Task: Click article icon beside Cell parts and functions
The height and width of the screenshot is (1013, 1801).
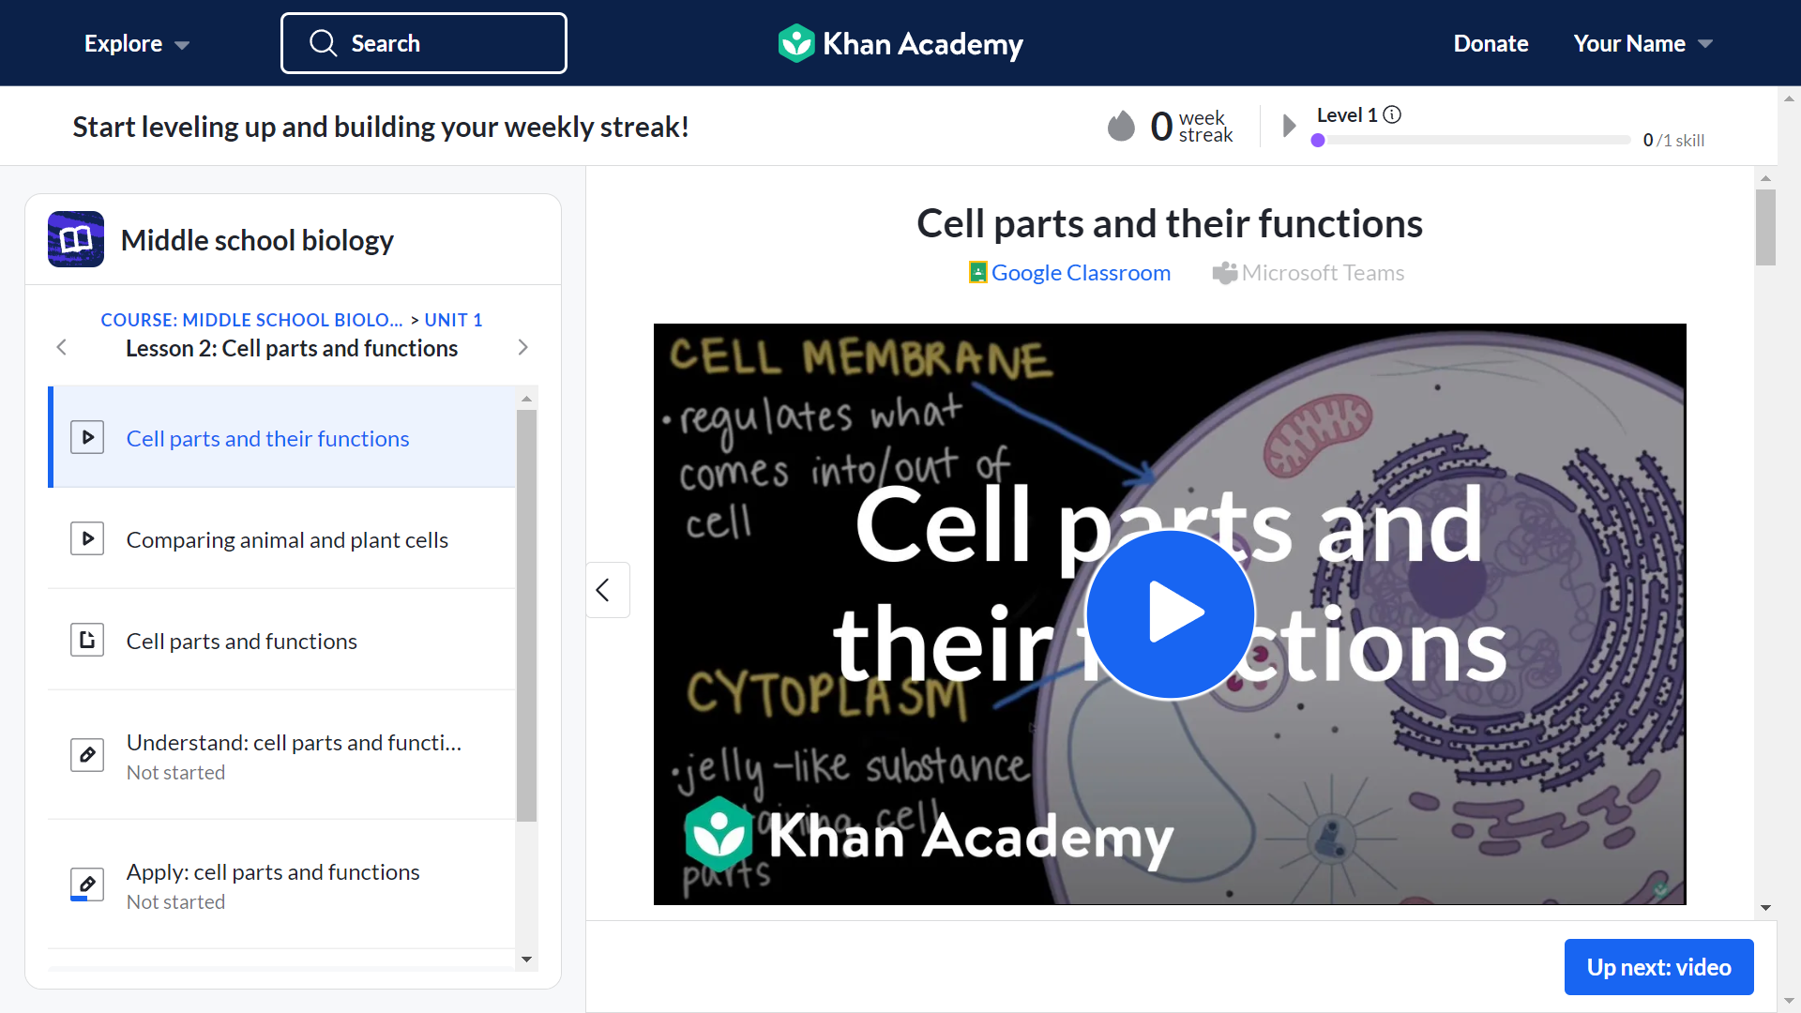Action: 87,640
